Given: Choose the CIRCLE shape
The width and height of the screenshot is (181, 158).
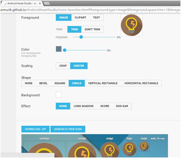Looking at the screenshot, I should tap(77, 83).
